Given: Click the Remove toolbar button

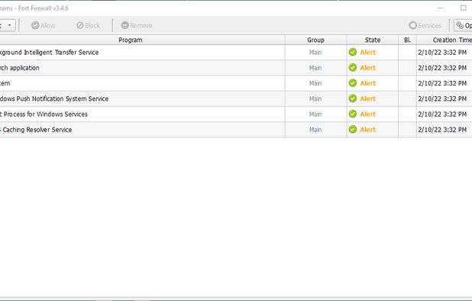Looking at the screenshot, I should pyautogui.click(x=137, y=25).
